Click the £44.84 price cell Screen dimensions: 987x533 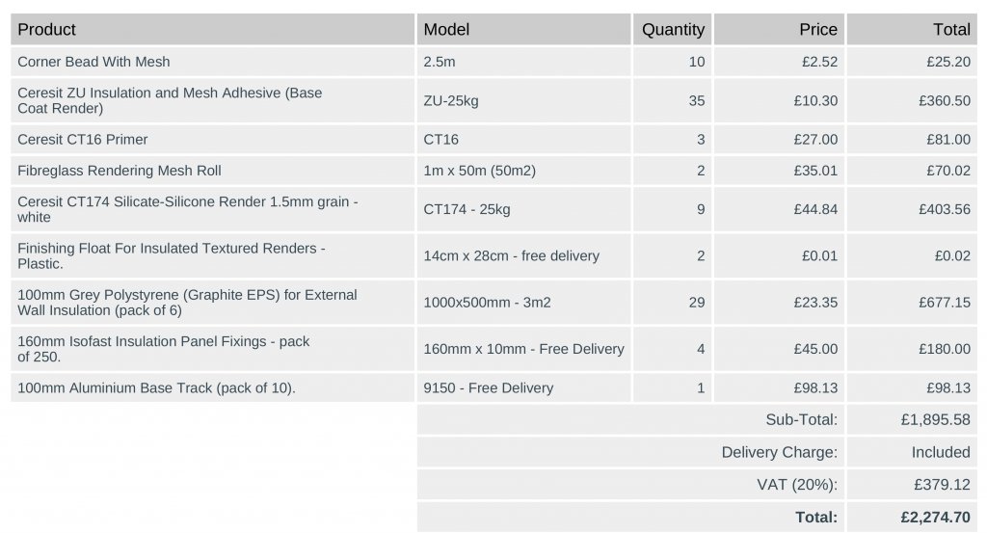click(x=815, y=209)
